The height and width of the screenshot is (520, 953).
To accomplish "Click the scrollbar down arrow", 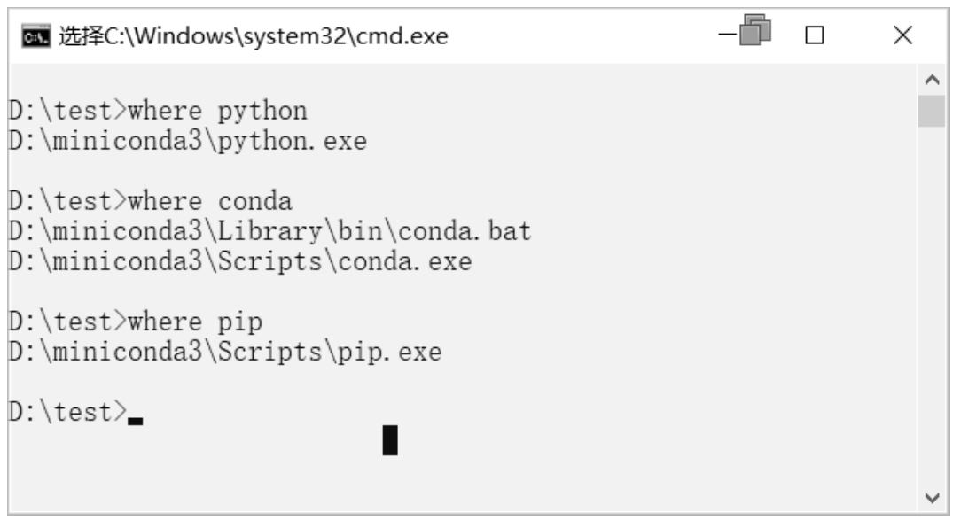I will click(932, 498).
